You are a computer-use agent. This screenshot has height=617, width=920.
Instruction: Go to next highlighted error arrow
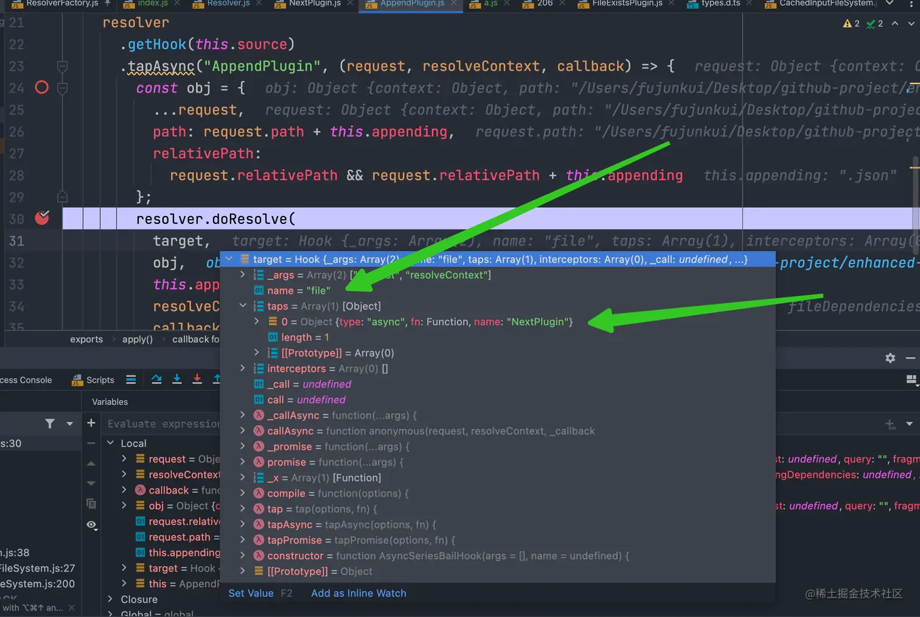911,24
